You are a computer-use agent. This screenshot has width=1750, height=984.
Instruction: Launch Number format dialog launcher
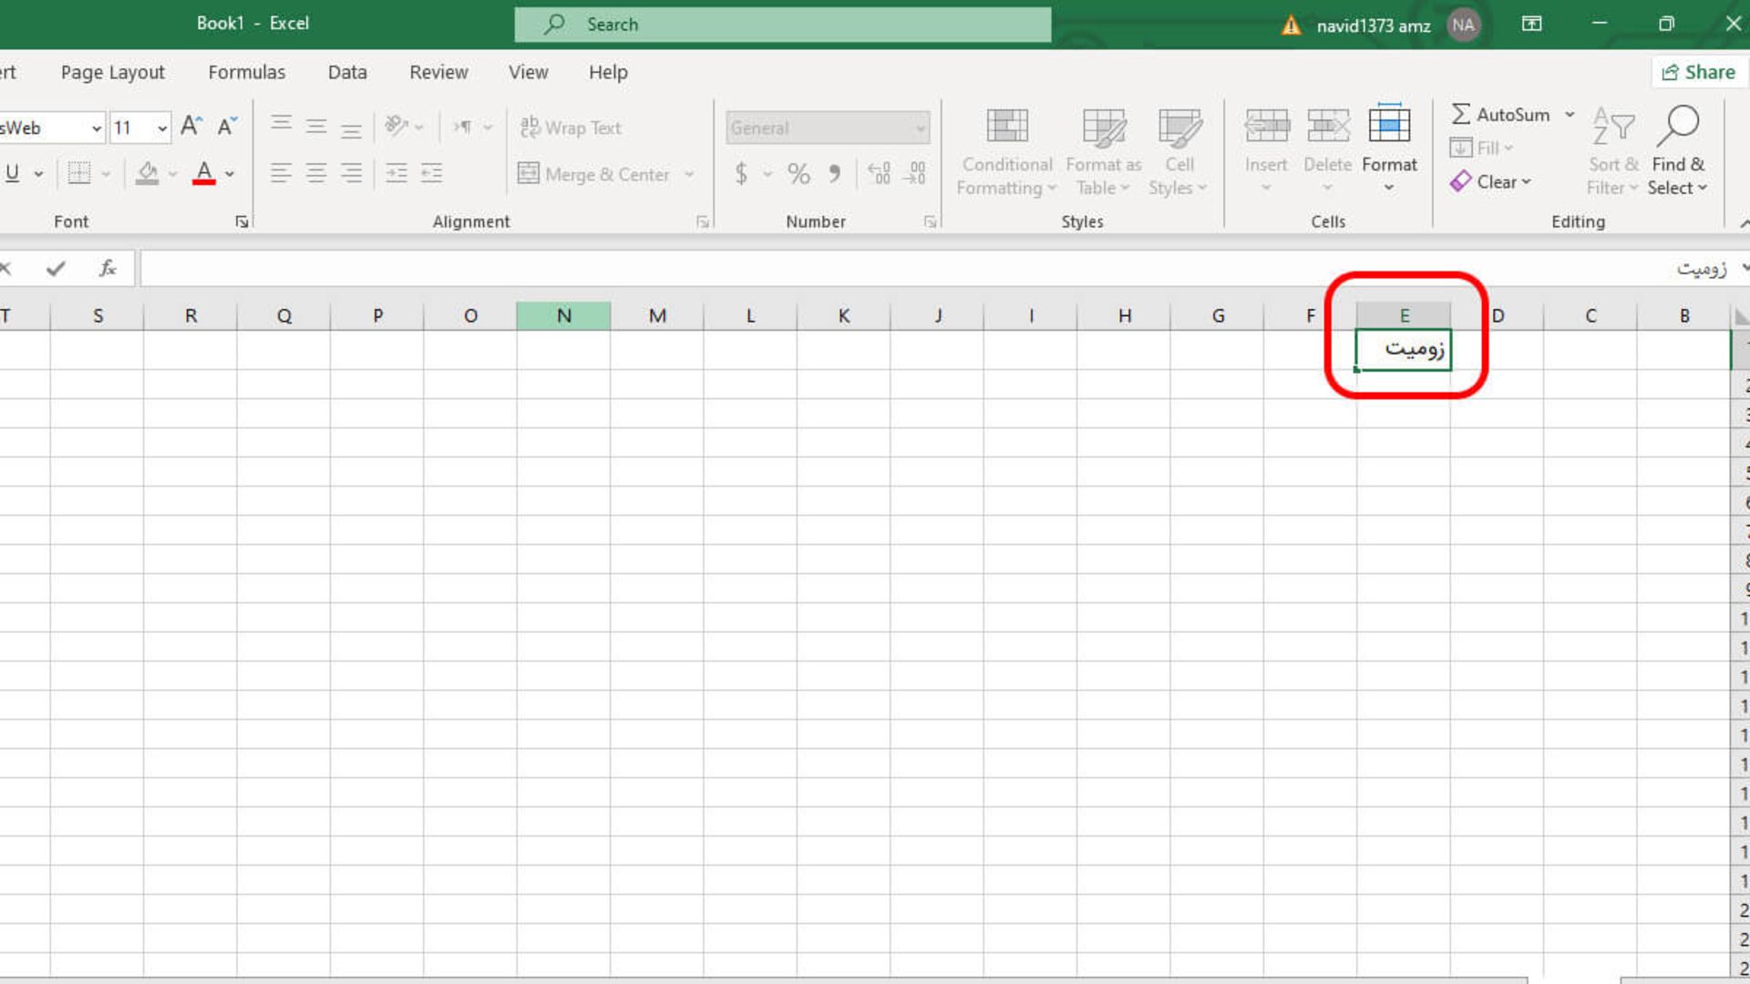pos(930,221)
